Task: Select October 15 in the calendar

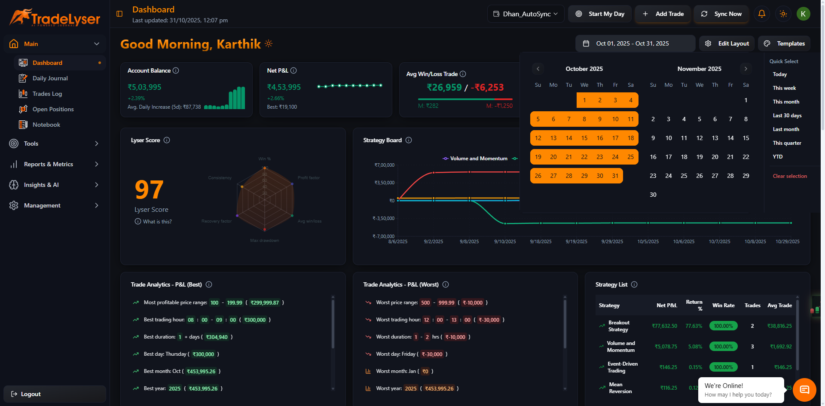Action: point(584,138)
